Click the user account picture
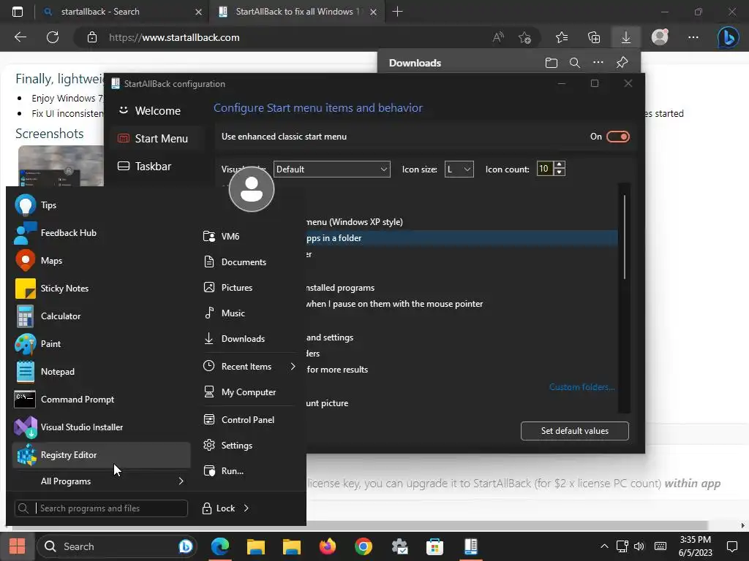Viewport: 749px width, 561px height. point(252,189)
